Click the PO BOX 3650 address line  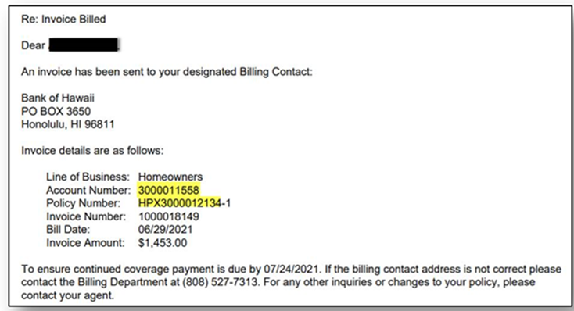[x=56, y=111]
